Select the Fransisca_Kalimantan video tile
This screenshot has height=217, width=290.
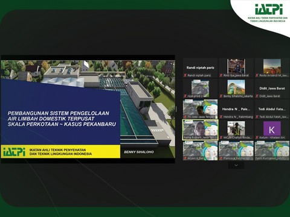tap(236, 151)
